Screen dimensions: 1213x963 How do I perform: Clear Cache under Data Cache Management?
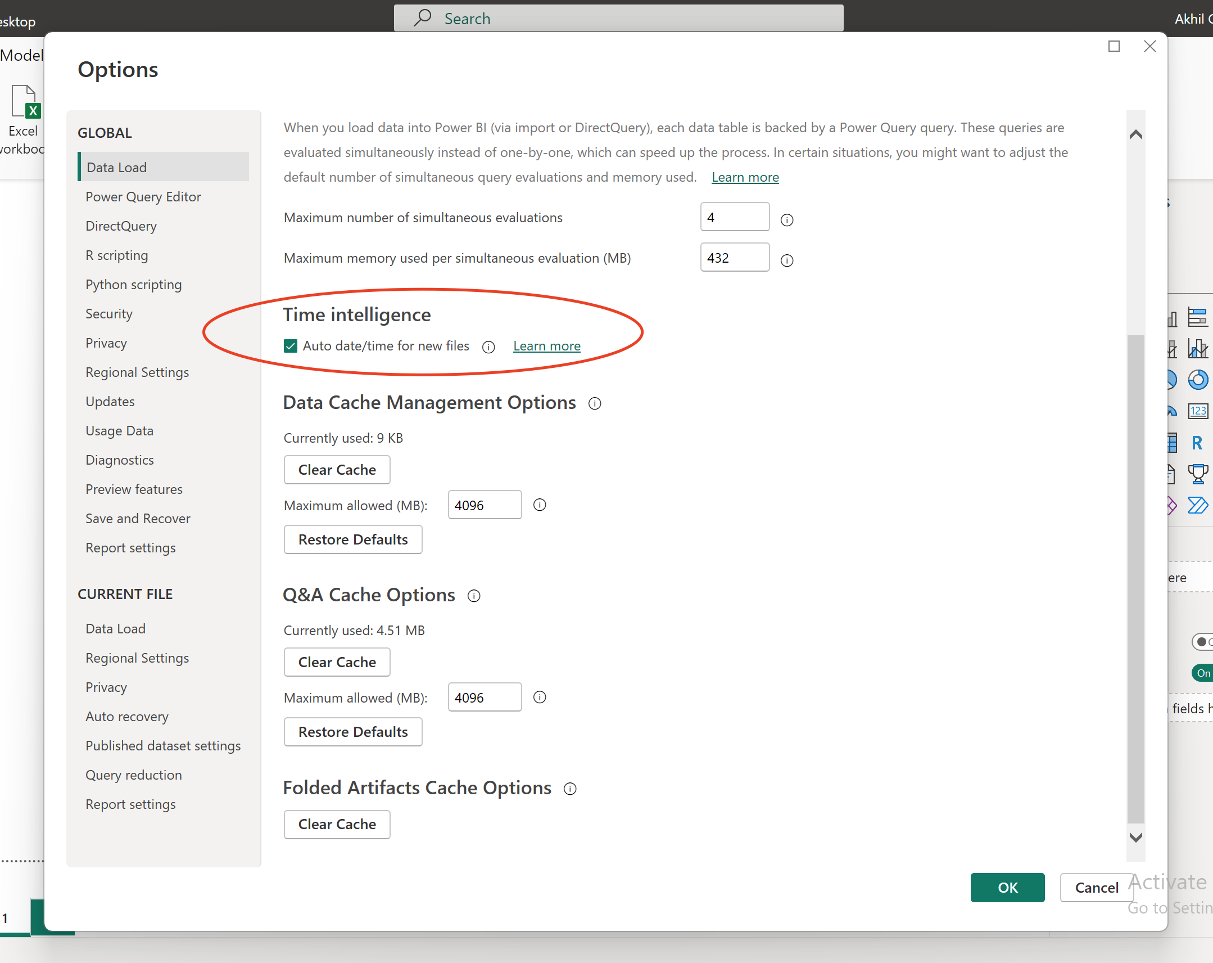[337, 470]
